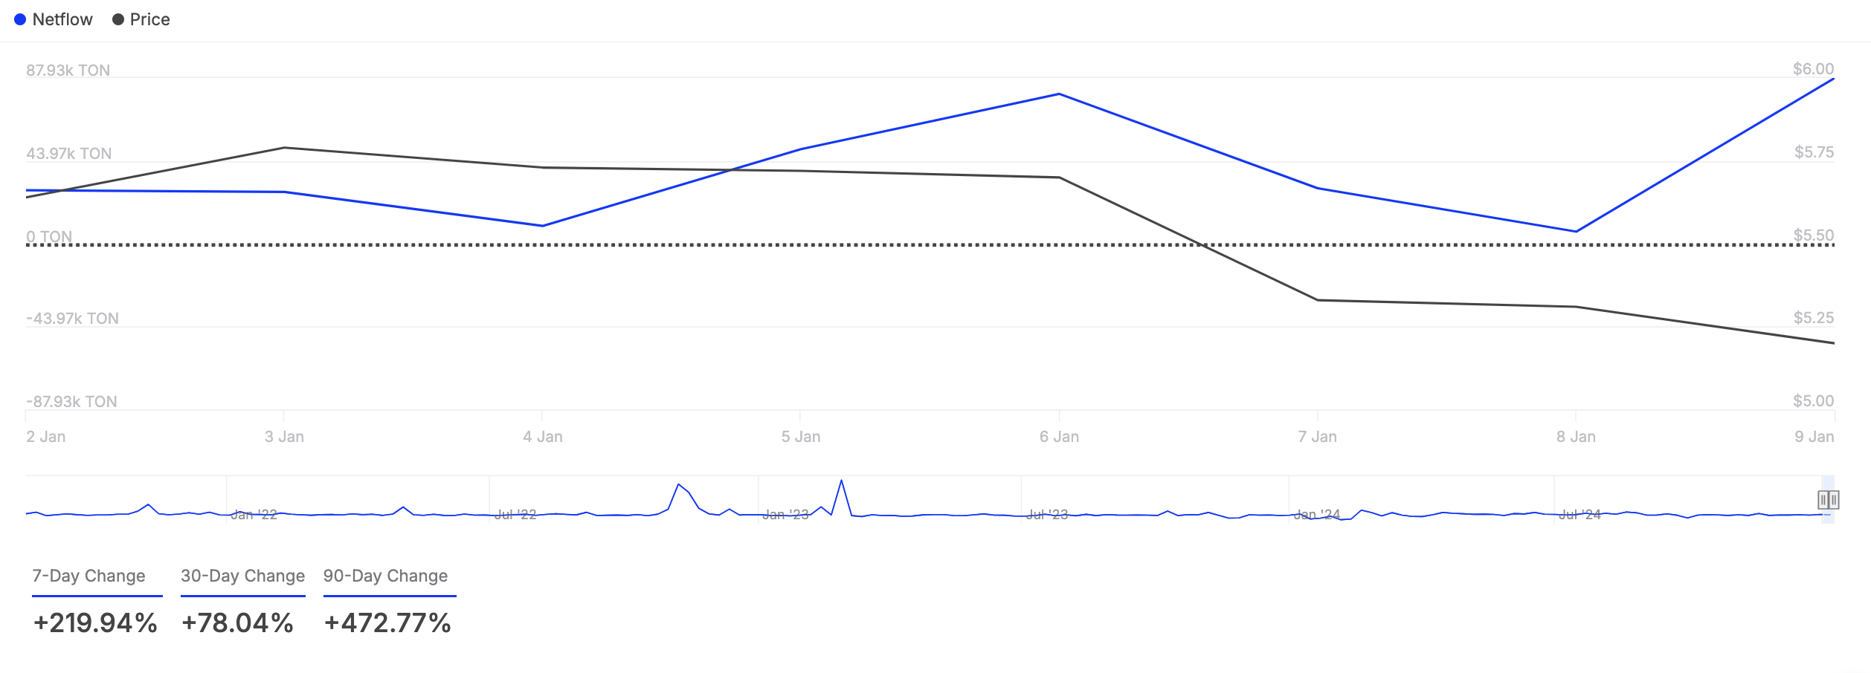Screen dimensions: 1871x673
Task: Click the 0 TON dotted baseline label
Action: coord(49,237)
